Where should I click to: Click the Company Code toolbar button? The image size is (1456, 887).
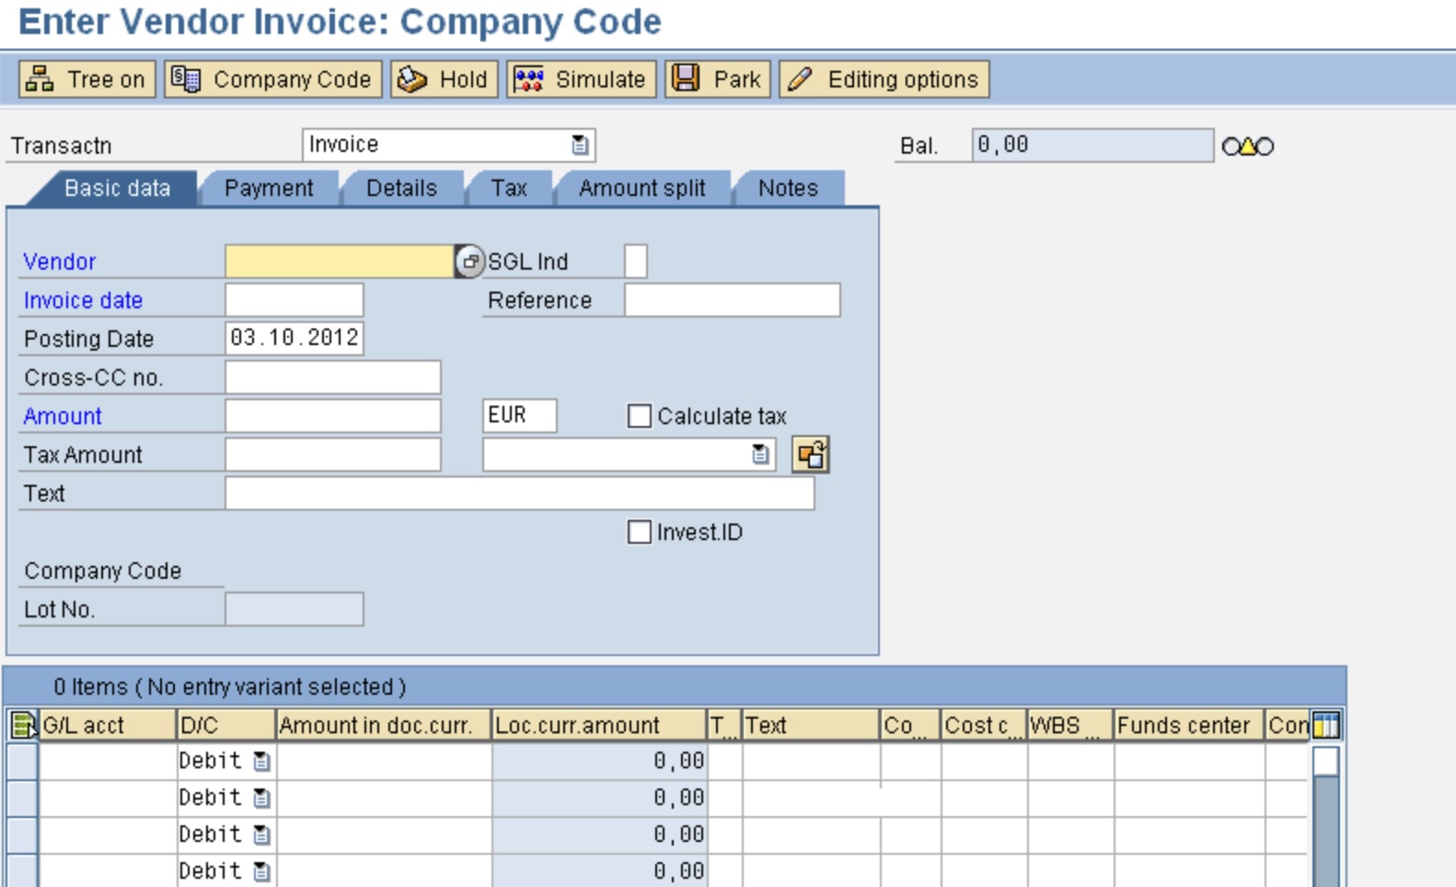click(272, 79)
